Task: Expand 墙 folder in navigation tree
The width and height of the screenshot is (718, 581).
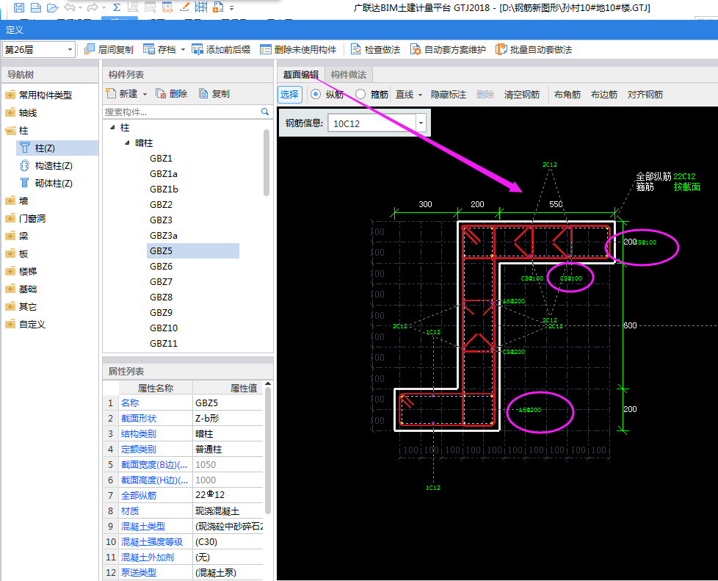Action: click(x=10, y=201)
